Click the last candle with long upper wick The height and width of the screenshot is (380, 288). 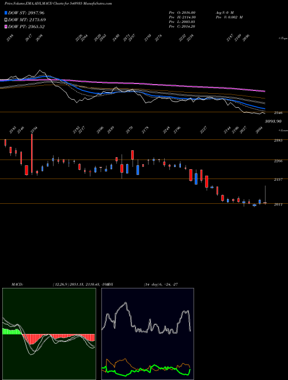click(x=265, y=195)
